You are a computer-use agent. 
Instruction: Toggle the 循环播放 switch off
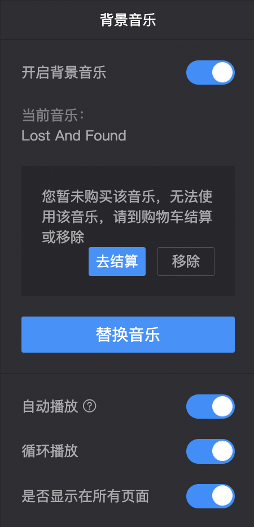[211, 451]
